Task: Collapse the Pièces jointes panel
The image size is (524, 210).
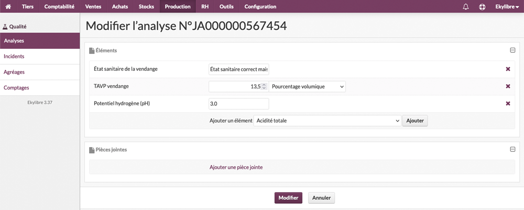Action: pos(512,150)
